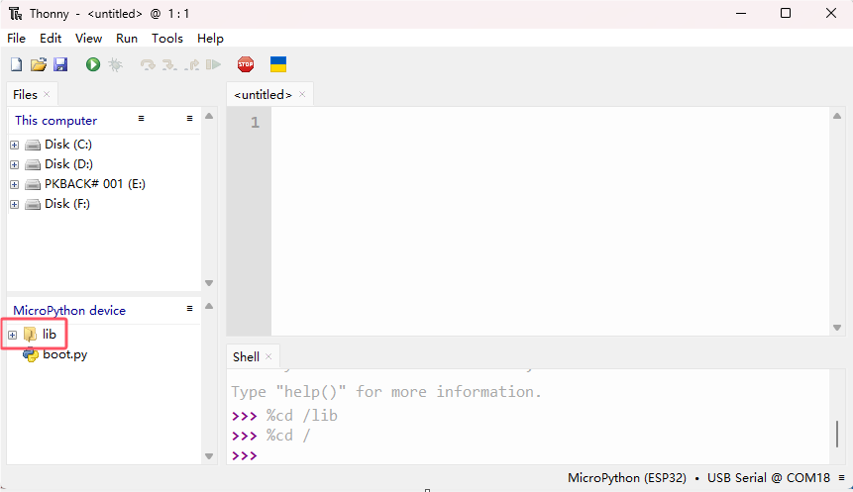This screenshot has width=853, height=492.
Task: Open the This computer panel options menu
Action: point(189,119)
